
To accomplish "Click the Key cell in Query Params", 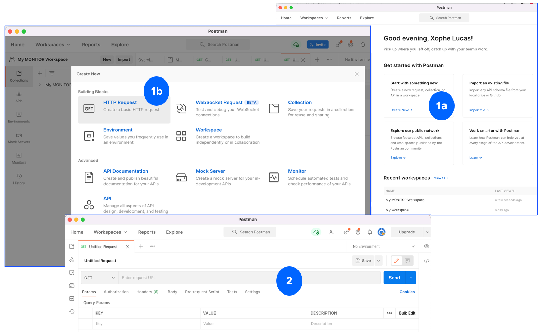I will click(146, 324).
